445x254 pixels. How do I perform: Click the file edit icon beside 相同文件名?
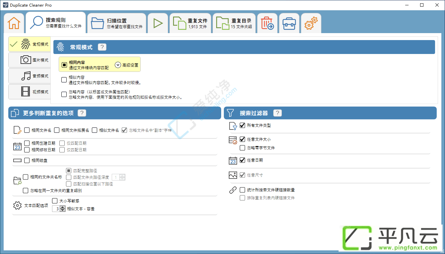pos(17,130)
